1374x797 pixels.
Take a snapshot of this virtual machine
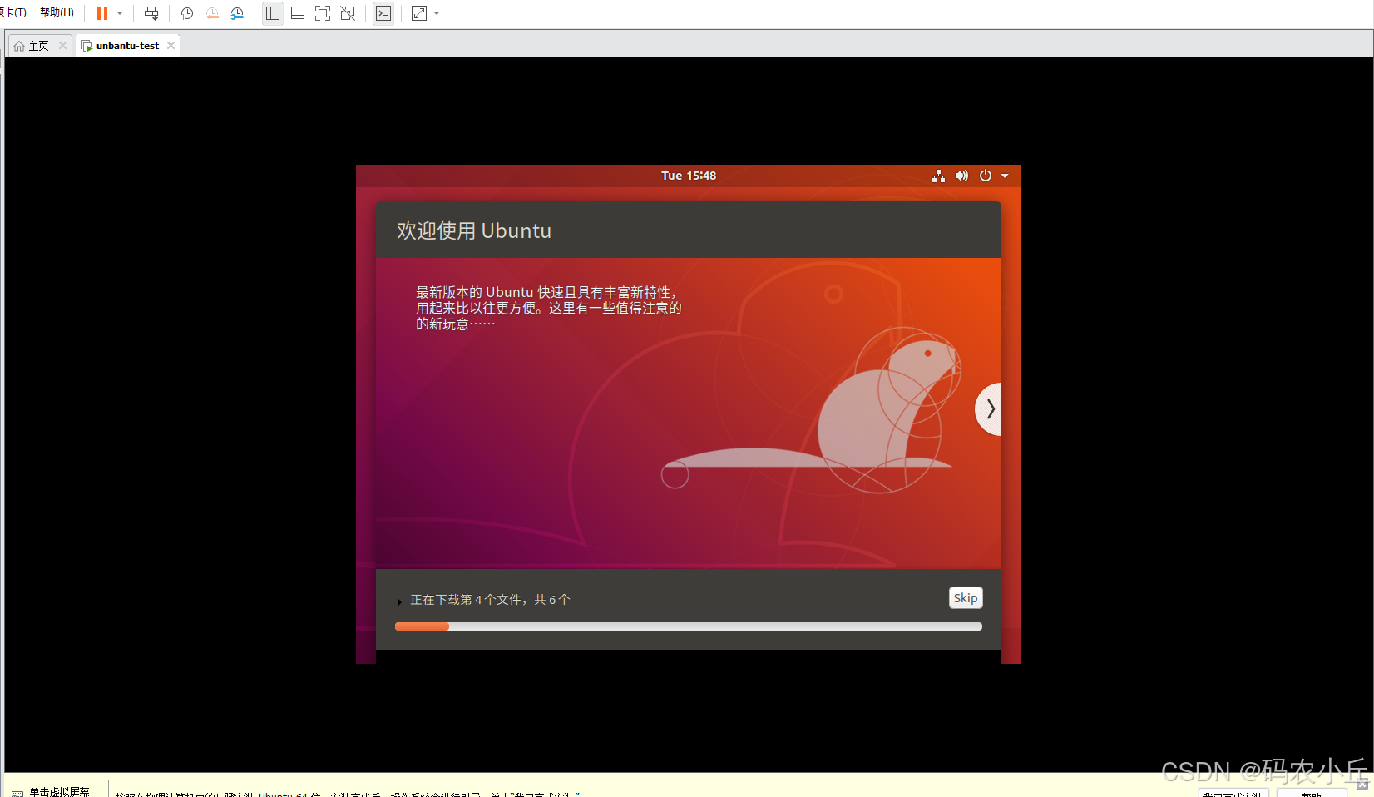(186, 13)
